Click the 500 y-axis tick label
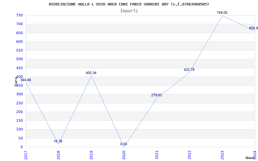Screen dimensions: 258x161 [x=19, y=59]
